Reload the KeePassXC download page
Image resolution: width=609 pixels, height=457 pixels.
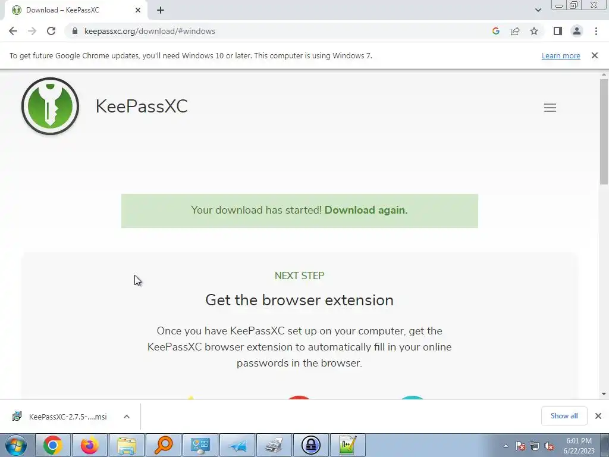pos(51,31)
